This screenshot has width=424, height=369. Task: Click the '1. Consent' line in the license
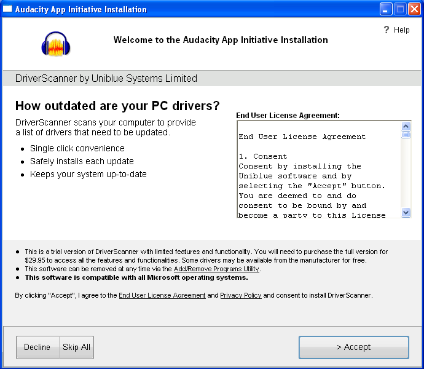click(263, 156)
